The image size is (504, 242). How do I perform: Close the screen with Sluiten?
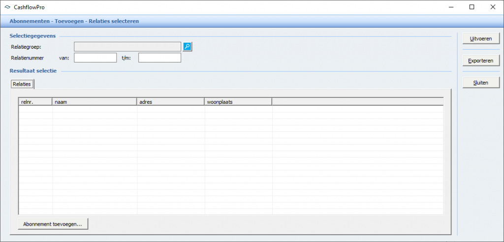tap(481, 83)
